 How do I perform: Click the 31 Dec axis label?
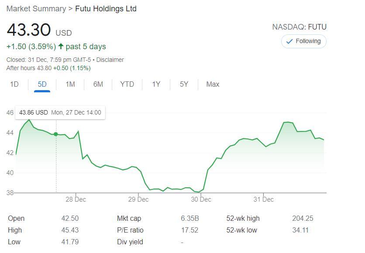click(x=263, y=199)
